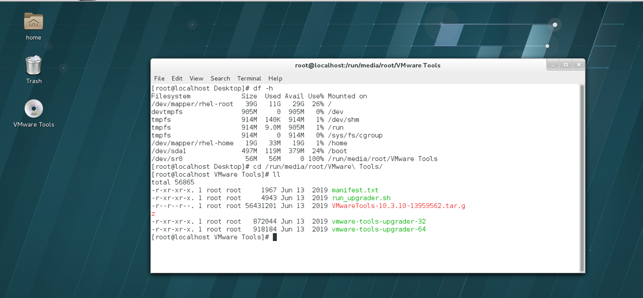Open the Help menu in Terminal
643x298 pixels.
275,78
